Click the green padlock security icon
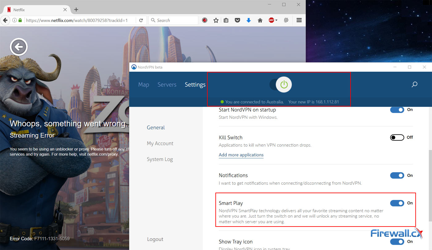Screen dimensions: 432x250 click(20, 20)
